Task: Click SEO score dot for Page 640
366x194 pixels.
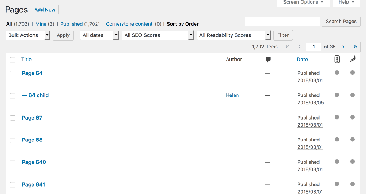Action: point(337,162)
